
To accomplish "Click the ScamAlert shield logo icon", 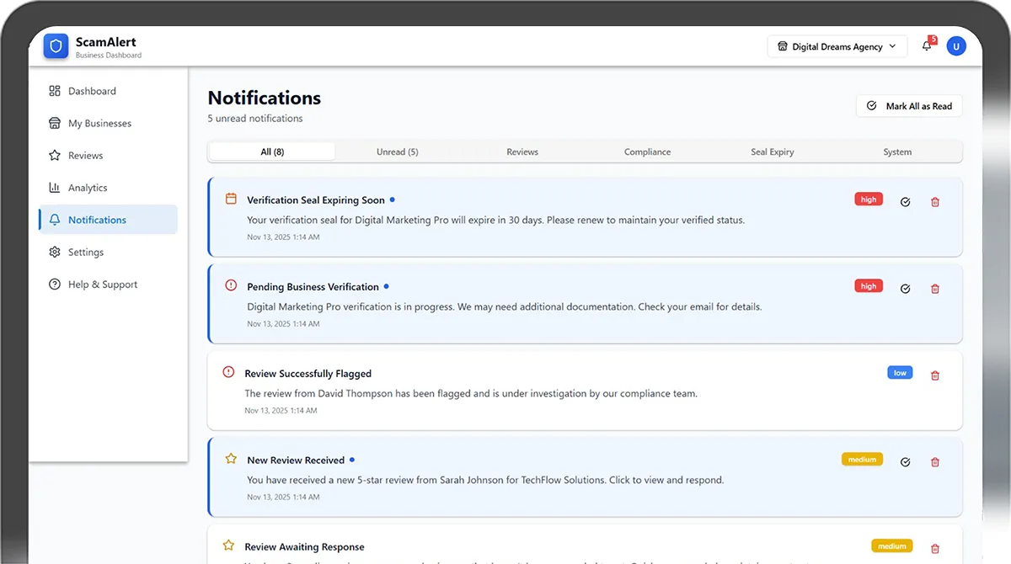I will [x=56, y=47].
